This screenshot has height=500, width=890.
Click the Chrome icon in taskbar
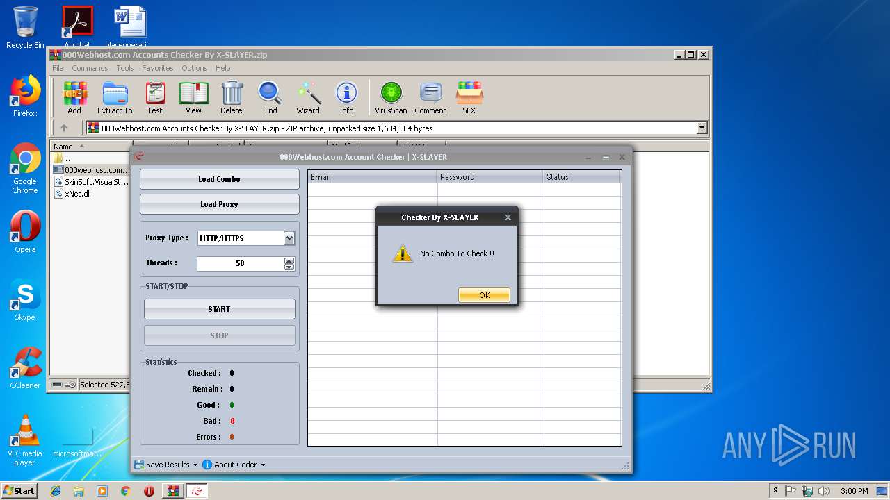tap(125, 491)
